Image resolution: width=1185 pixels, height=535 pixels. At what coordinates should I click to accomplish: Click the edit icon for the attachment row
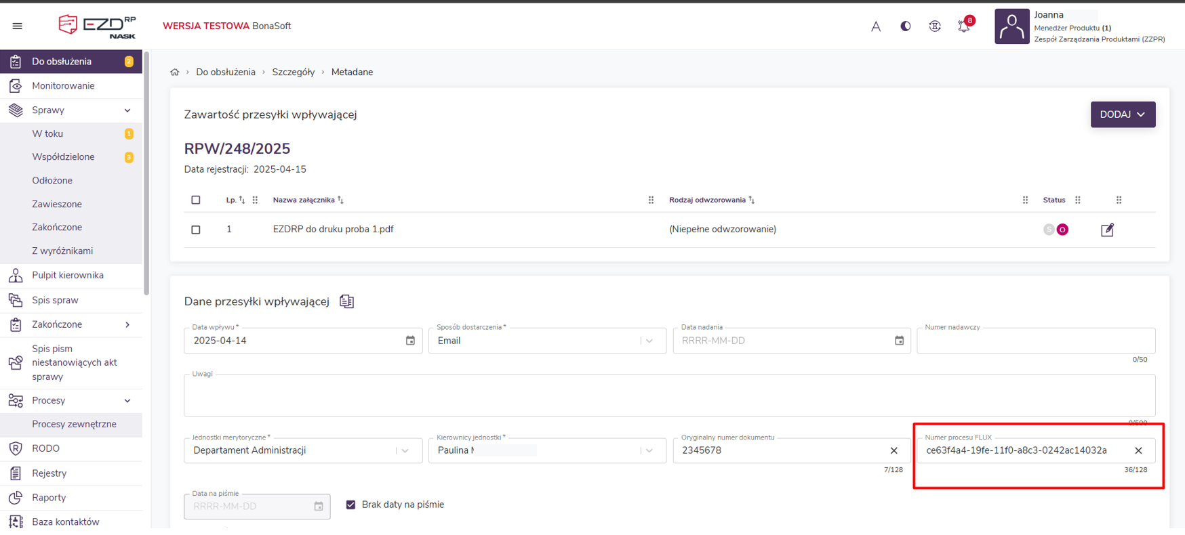pyautogui.click(x=1107, y=230)
